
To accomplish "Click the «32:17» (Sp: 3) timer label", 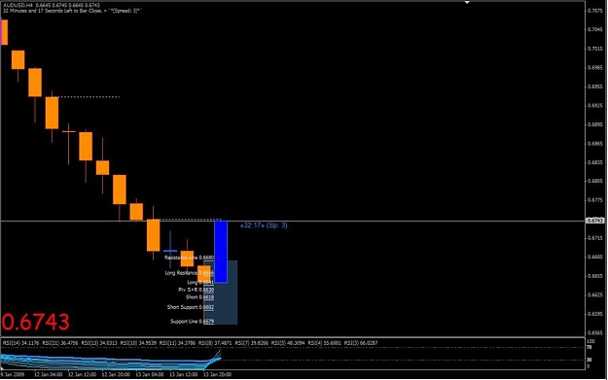I will tap(264, 225).
